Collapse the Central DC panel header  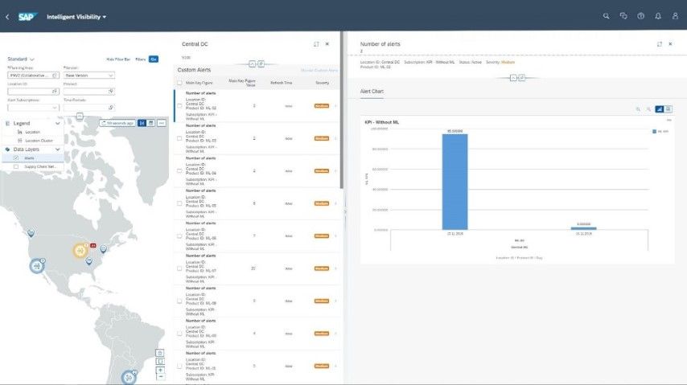(252, 64)
